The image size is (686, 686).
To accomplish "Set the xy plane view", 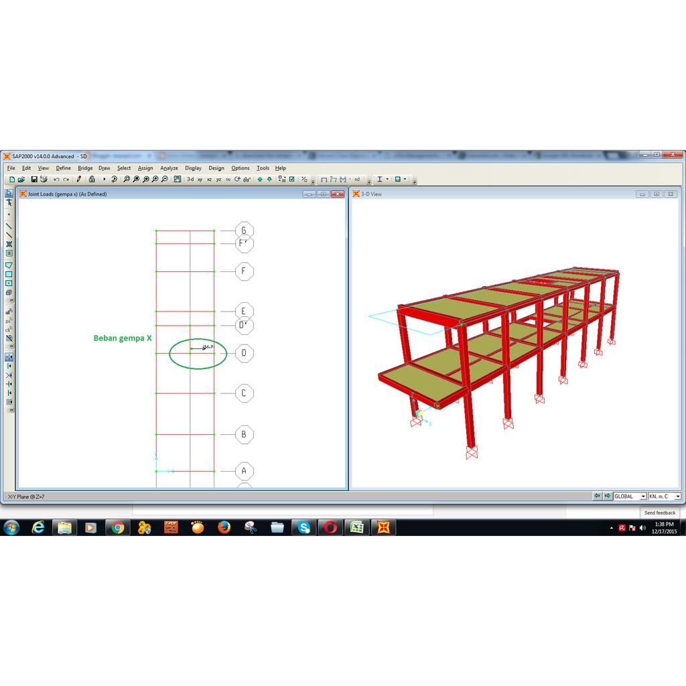I will pyautogui.click(x=200, y=180).
